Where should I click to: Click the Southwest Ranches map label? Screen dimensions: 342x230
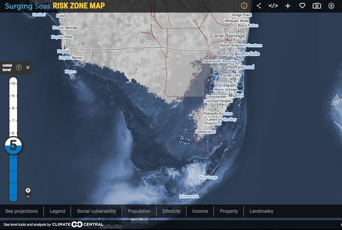click(x=220, y=61)
